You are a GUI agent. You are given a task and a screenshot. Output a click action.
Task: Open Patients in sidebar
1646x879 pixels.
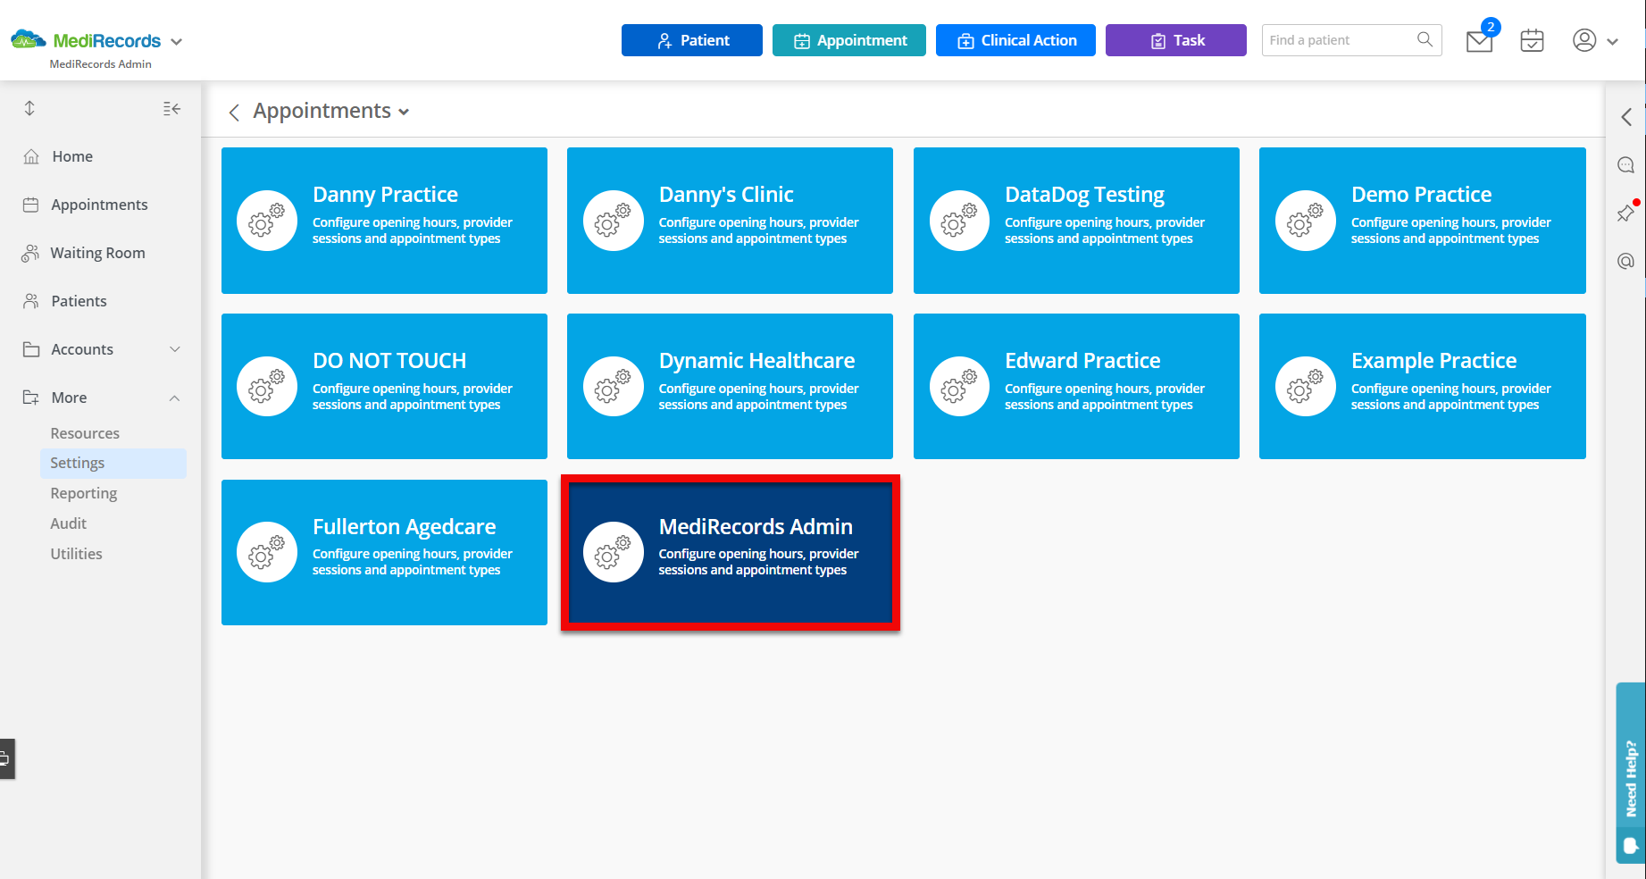(79, 301)
